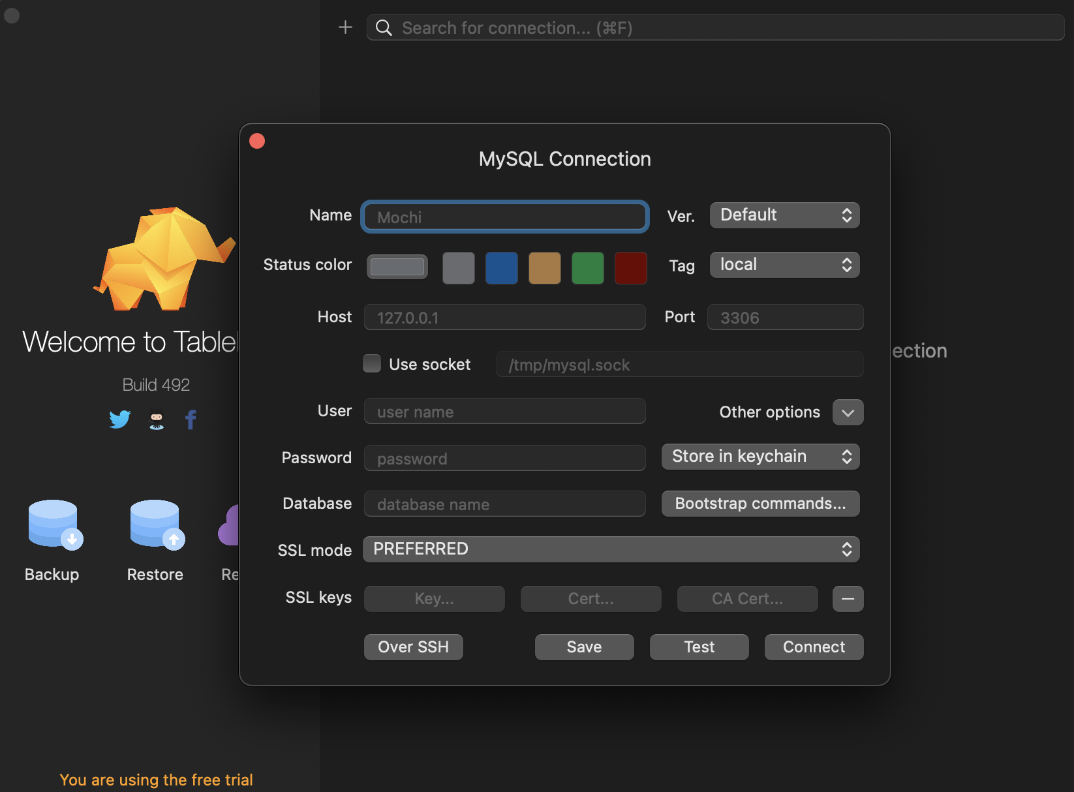This screenshot has width=1074, height=792.
Task: Close the MySQL Connection dialog
Action: point(257,141)
